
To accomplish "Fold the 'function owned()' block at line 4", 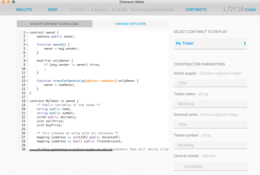I will point(27,45).
